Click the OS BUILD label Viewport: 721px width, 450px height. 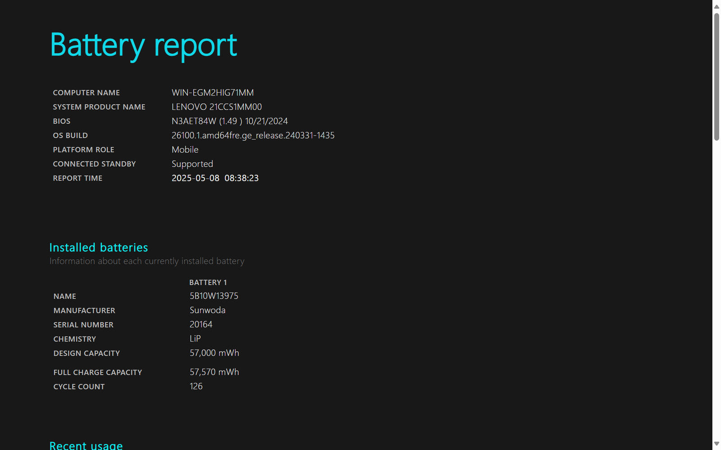[70, 135]
